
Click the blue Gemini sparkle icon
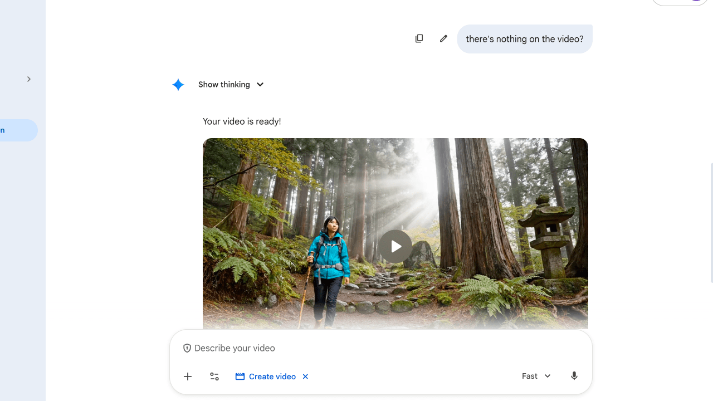pos(178,85)
